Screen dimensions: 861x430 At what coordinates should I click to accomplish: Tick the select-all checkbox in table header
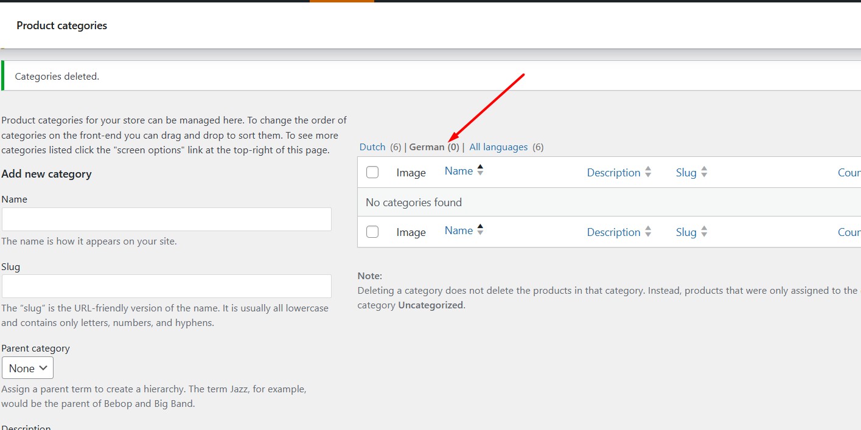pyautogui.click(x=372, y=173)
